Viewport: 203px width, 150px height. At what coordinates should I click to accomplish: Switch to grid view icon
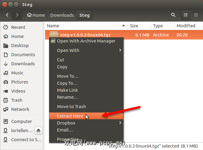[196, 15]
